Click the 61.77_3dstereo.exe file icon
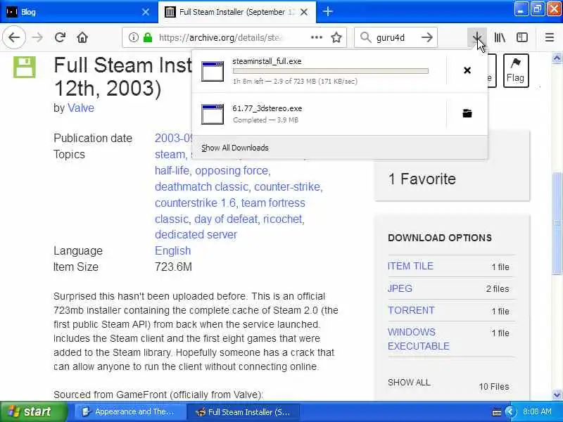 [x=213, y=114]
